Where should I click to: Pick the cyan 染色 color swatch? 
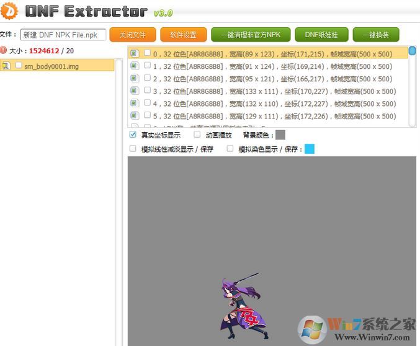(x=310, y=149)
